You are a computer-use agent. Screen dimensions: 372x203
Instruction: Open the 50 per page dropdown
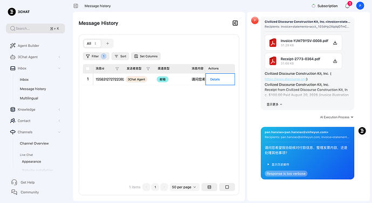184,187
